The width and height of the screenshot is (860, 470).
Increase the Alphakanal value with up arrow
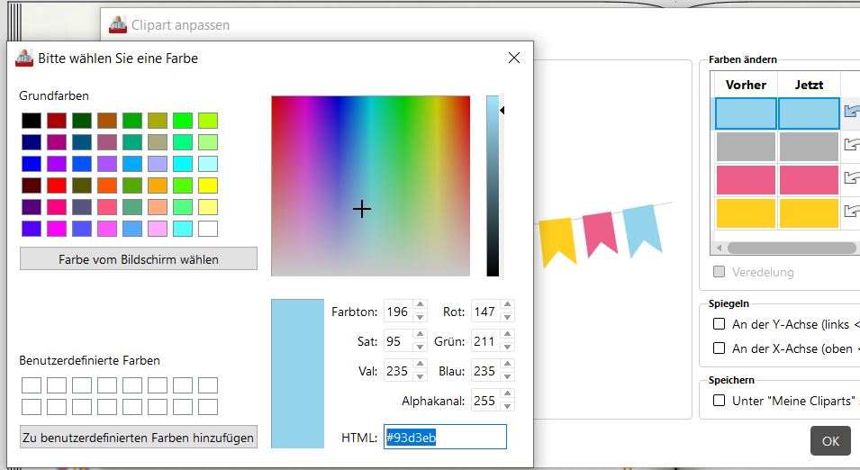coord(508,396)
